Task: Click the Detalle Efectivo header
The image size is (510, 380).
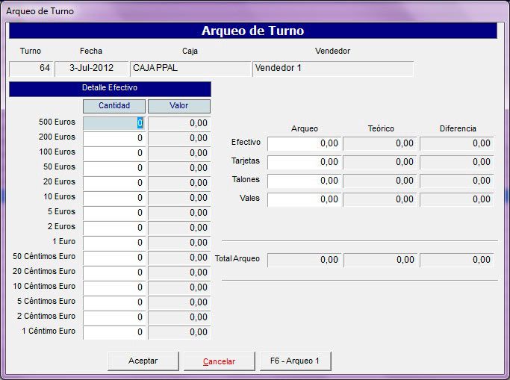Action: coord(110,89)
